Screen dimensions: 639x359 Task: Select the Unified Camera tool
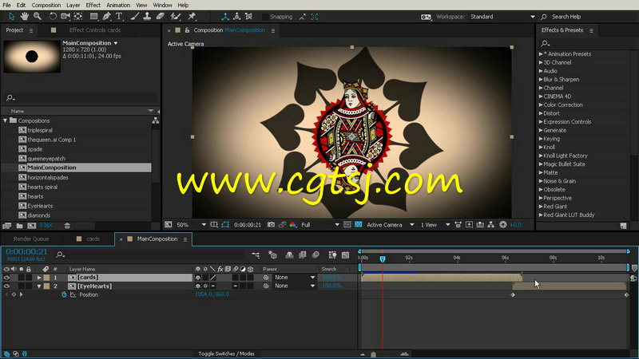pyautogui.click(x=65, y=16)
